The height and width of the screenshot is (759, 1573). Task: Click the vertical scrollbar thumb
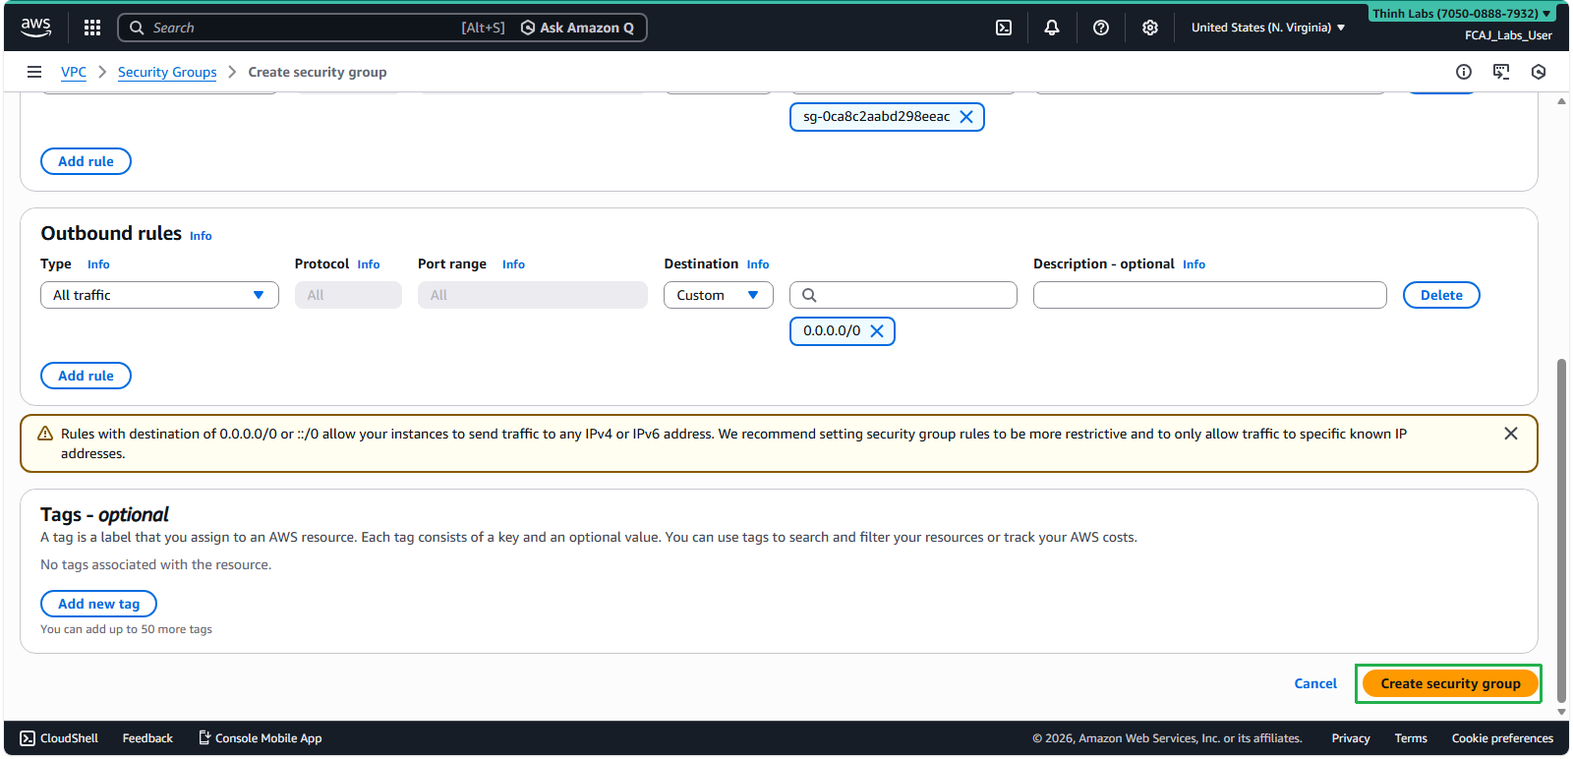[x=1561, y=531]
